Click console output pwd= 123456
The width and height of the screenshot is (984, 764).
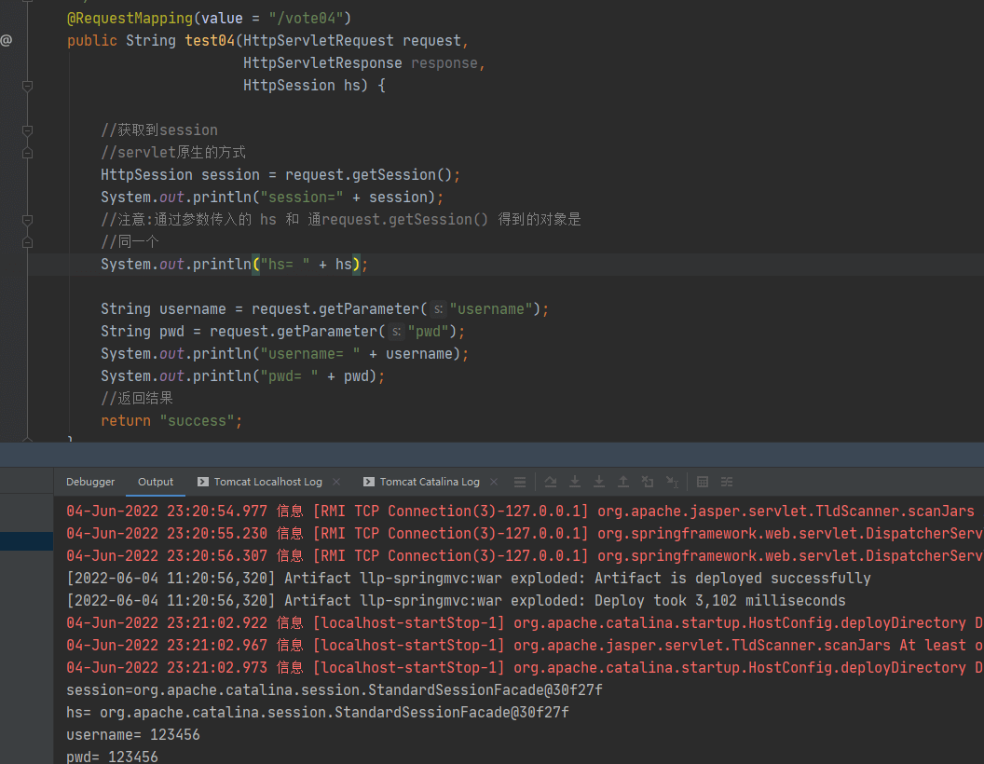click(x=113, y=757)
